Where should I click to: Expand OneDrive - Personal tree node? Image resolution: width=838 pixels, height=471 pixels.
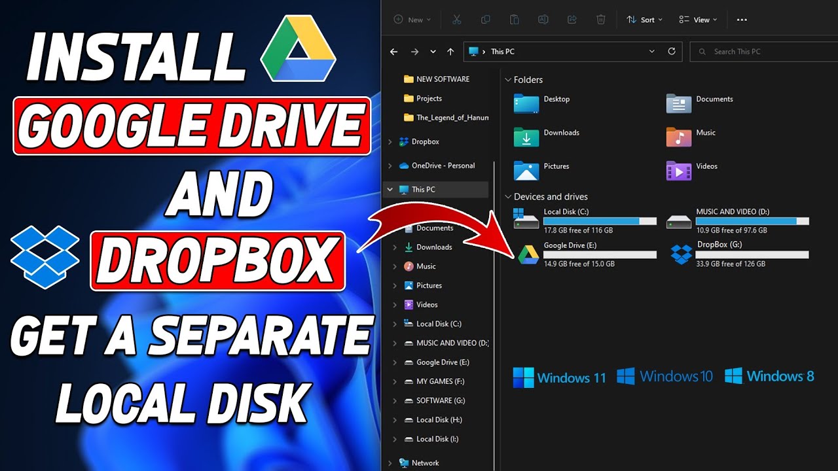point(390,166)
